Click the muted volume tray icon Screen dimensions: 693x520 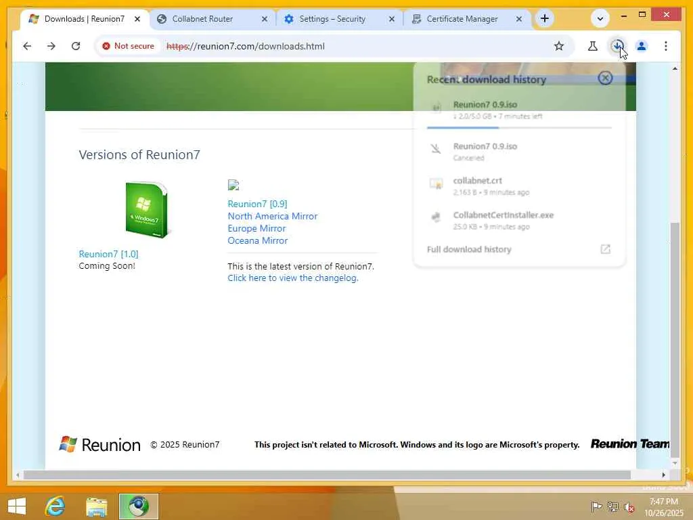pos(629,507)
